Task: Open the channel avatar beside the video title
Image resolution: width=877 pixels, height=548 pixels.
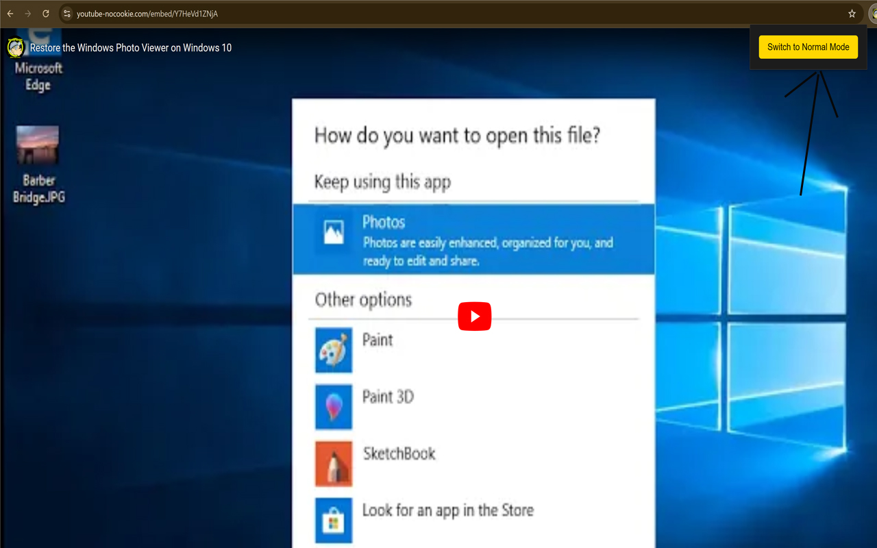Action: point(15,48)
